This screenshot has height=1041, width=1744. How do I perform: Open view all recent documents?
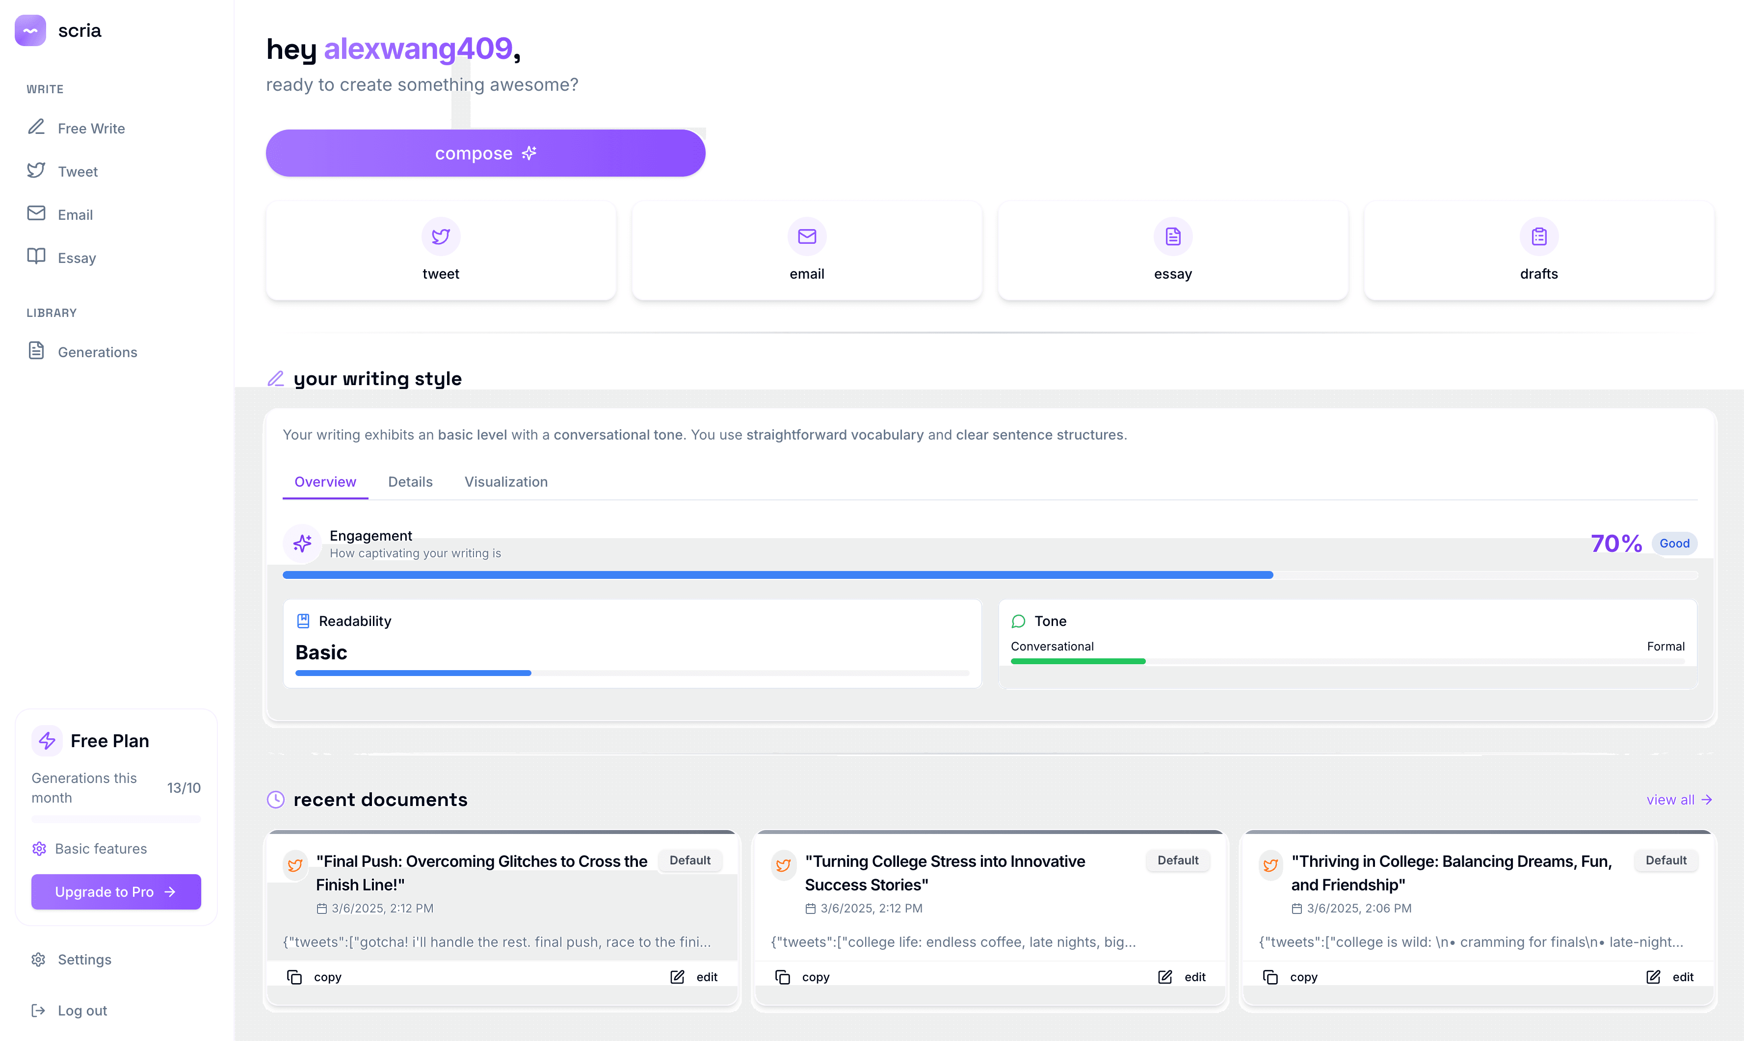tap(1679, 800)
